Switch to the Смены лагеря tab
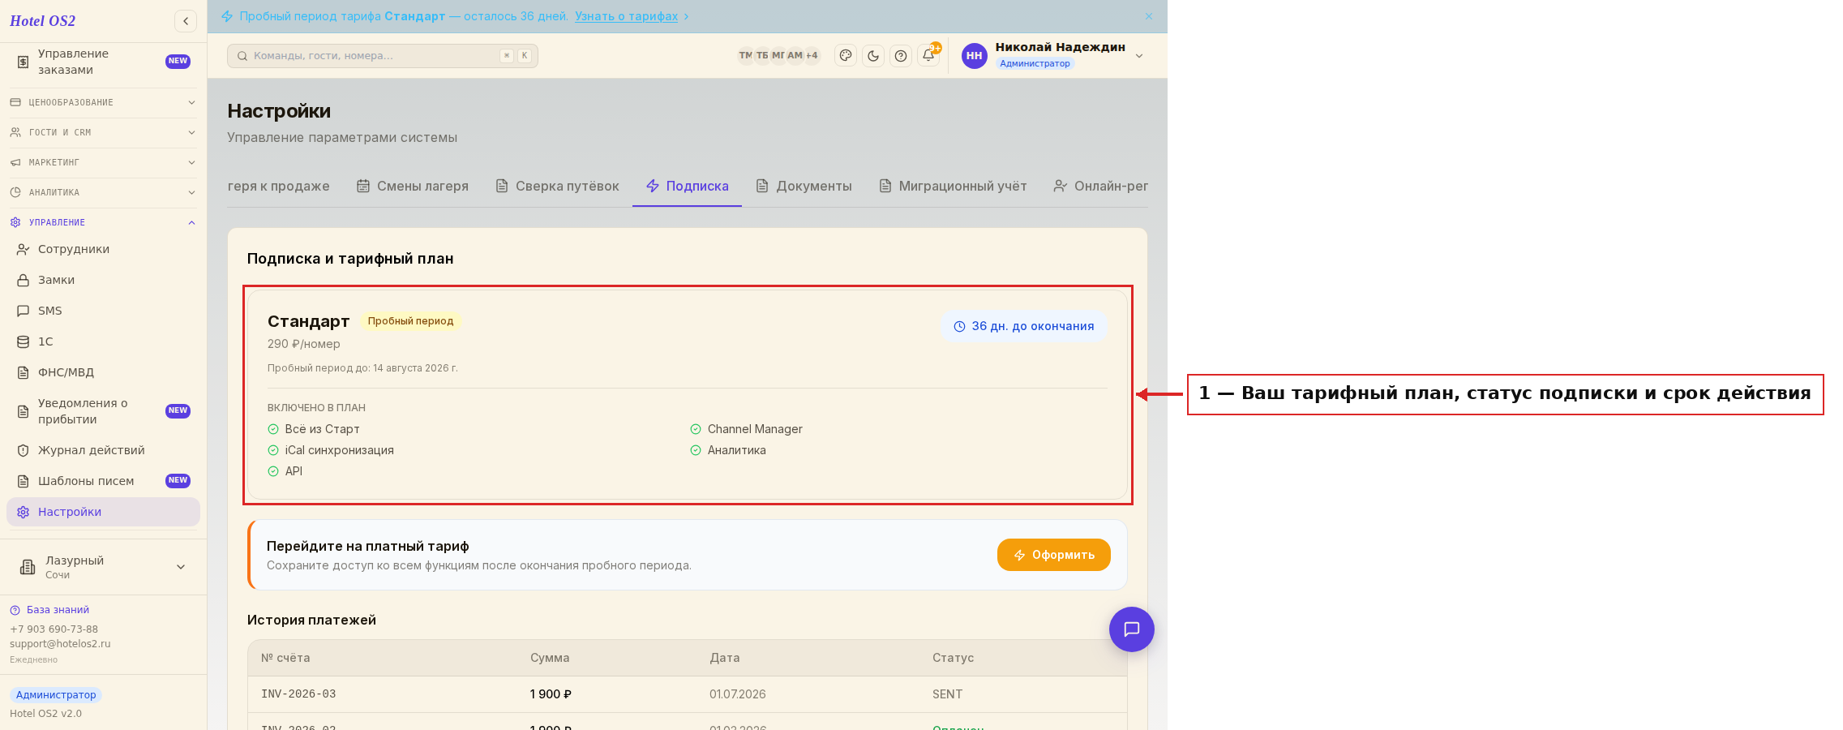The height and width of the screenshot is (730, 1843). (413, 186)
